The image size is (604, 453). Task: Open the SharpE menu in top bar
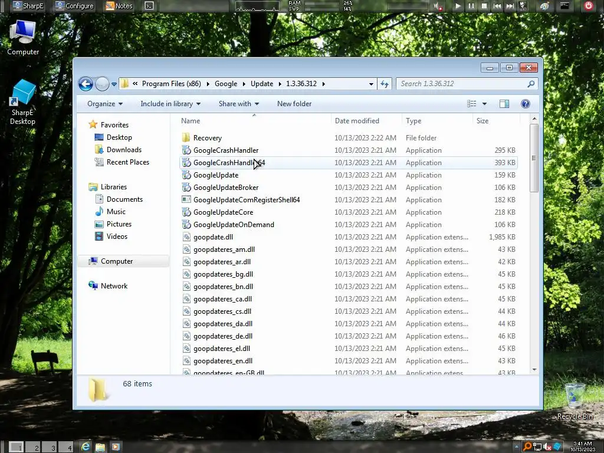point(28,6)
